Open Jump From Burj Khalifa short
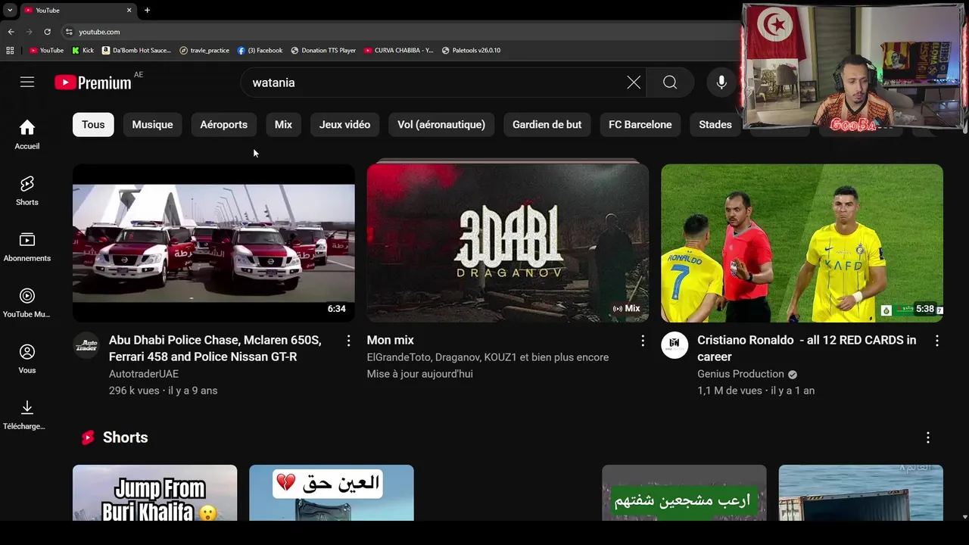 (154, 493)
